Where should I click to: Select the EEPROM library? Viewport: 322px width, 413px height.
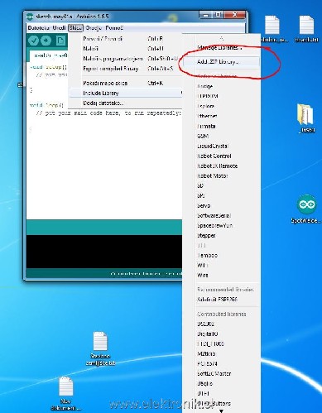[x=208, y=96]
